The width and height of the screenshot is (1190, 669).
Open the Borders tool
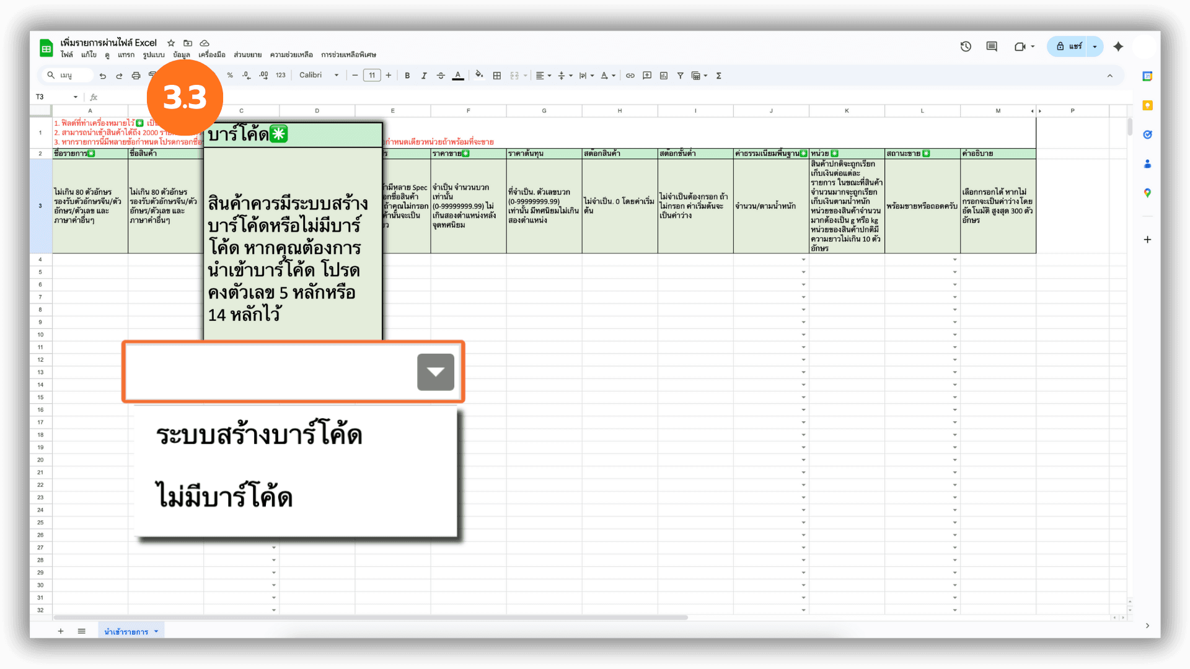tap(496, 76)
